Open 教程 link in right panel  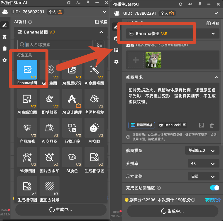coord(213,24)
